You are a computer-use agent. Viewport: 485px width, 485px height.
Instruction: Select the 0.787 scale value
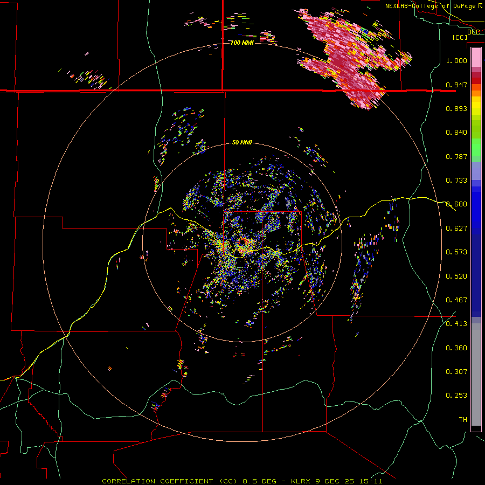point(456,156)
